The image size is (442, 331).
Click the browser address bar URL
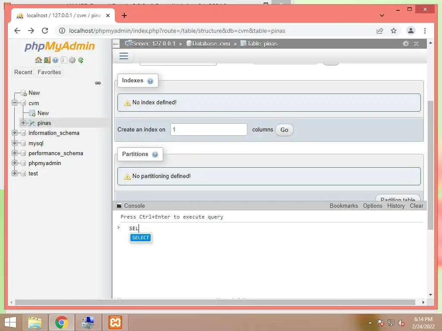177,31
